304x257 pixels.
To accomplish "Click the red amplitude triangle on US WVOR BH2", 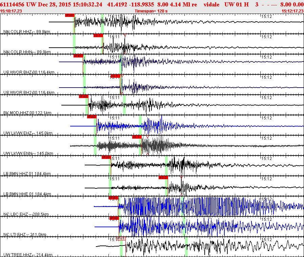I will coord(122,76).
